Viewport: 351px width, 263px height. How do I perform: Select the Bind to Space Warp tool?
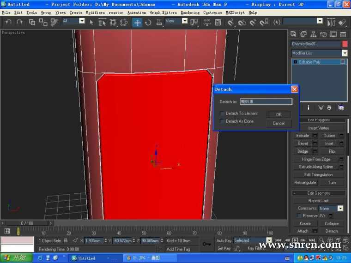tap(54, 22)
